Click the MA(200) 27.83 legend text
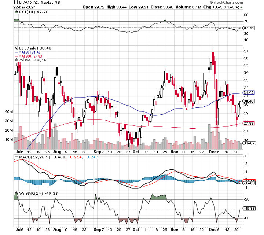 [x=30, y=56]
